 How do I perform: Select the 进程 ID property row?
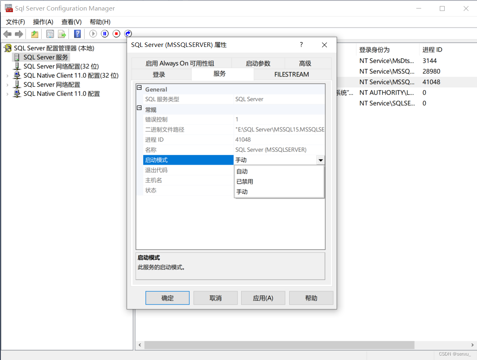coord(233,140)
